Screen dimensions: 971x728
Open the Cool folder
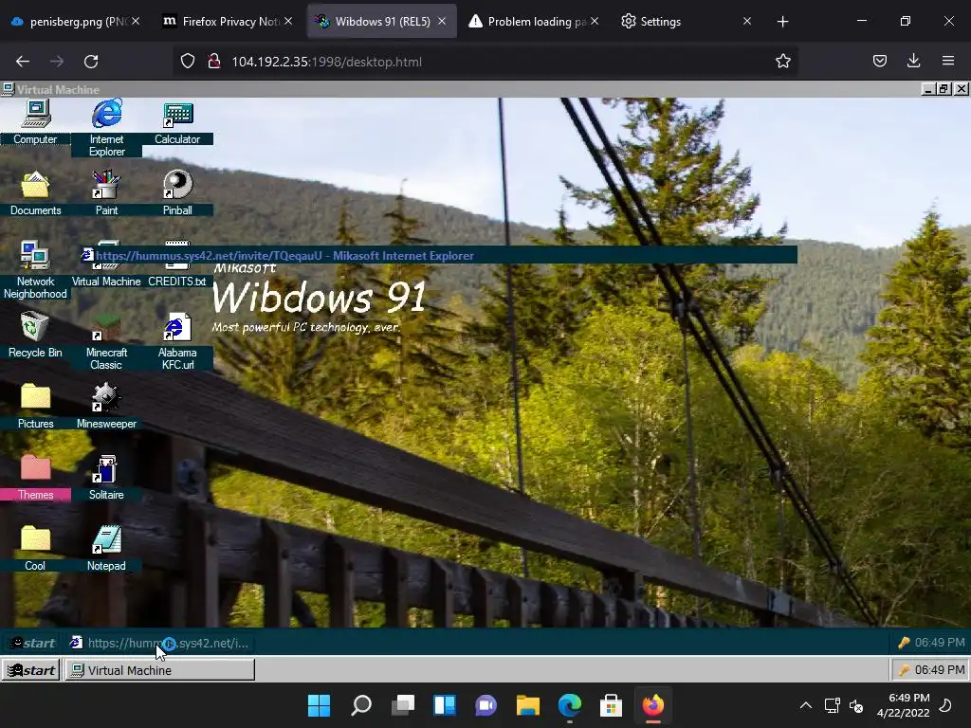[35, 548]
